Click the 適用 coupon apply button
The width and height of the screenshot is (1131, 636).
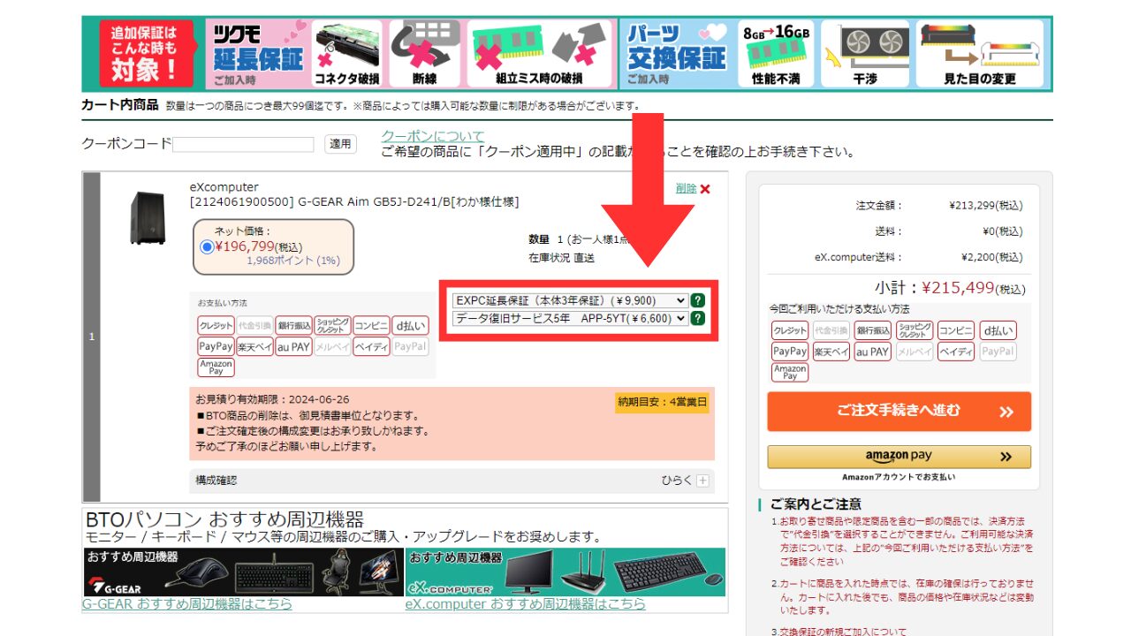coord(340,144)
